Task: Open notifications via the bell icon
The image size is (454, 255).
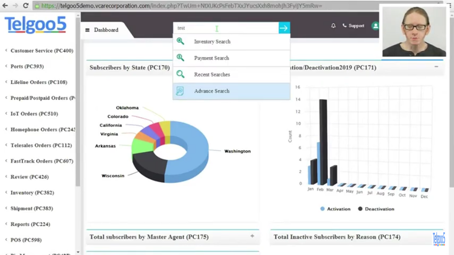Action: pos(333,26)
